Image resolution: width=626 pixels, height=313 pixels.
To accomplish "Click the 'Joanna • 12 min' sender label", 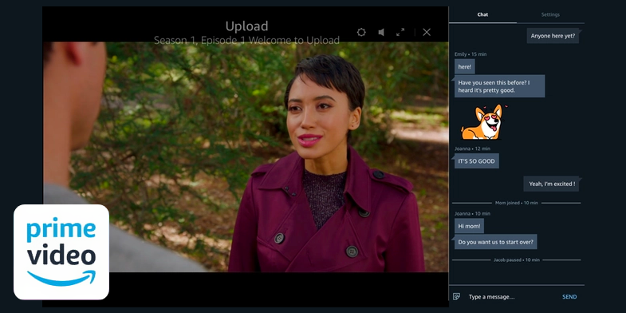I will pos(472,149).
